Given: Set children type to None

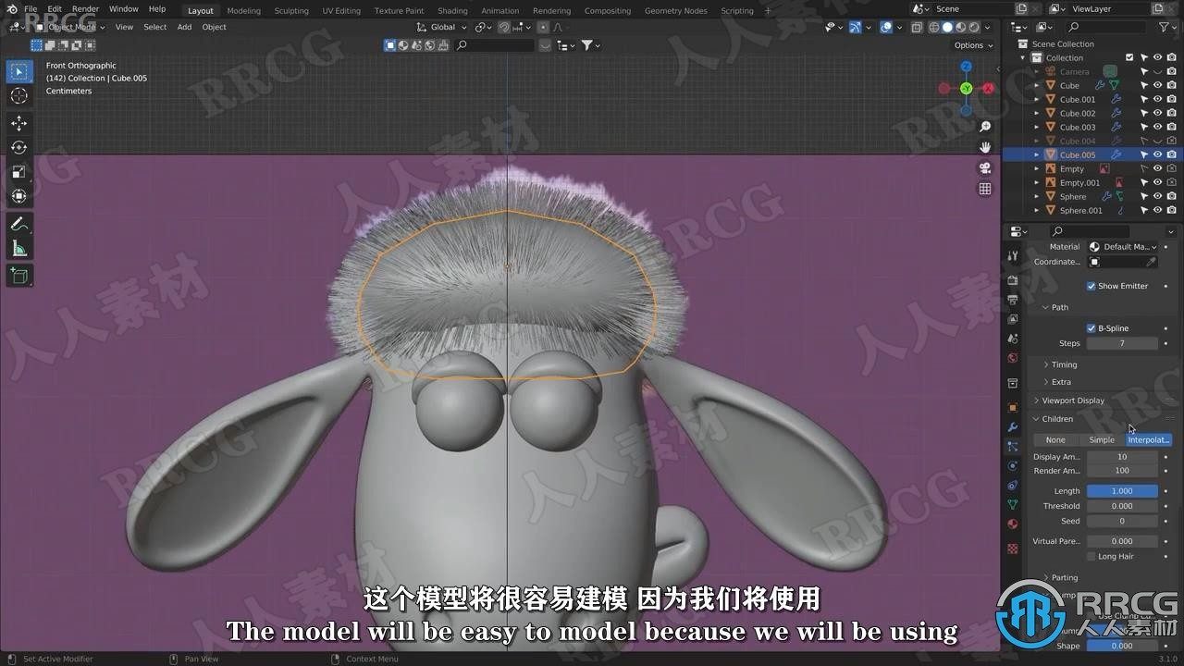Looking at the screenshot, I should pyautogui.click(x=1055, y=440).
